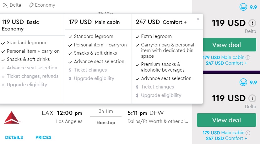Viewport: 260px width, 144px height.
Task: Click dollar icon beside Comfort + Upgrade eligibility
Action: click(x=137, y=95)
